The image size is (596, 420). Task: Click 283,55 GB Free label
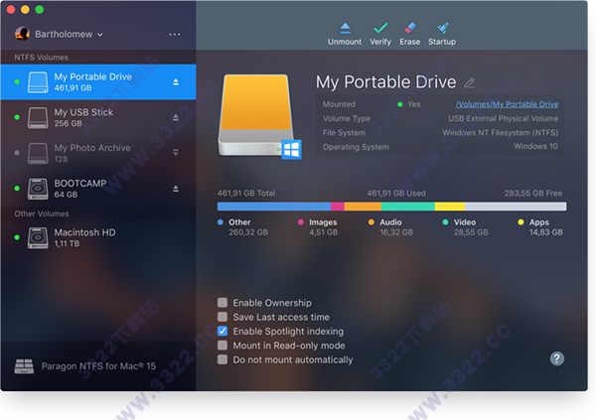click(x=532, y=193)
